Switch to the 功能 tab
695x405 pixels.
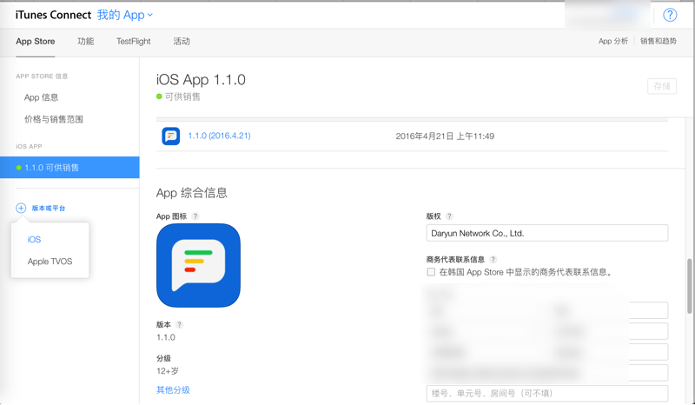[x=85, y=41]
